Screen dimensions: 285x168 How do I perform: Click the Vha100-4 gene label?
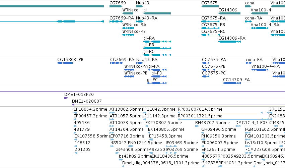(x=261, y=10)
